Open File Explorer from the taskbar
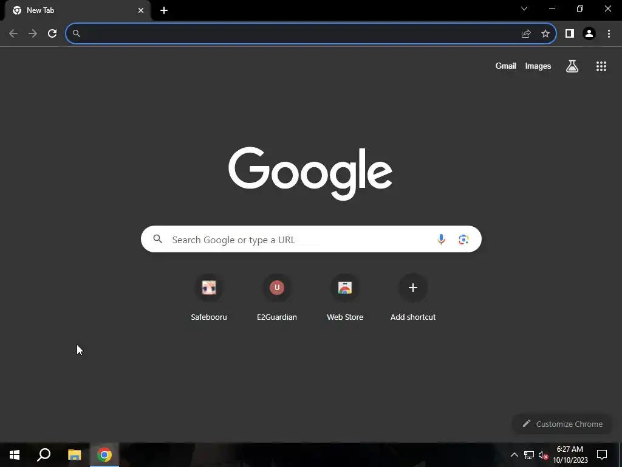 coord(74,455)
